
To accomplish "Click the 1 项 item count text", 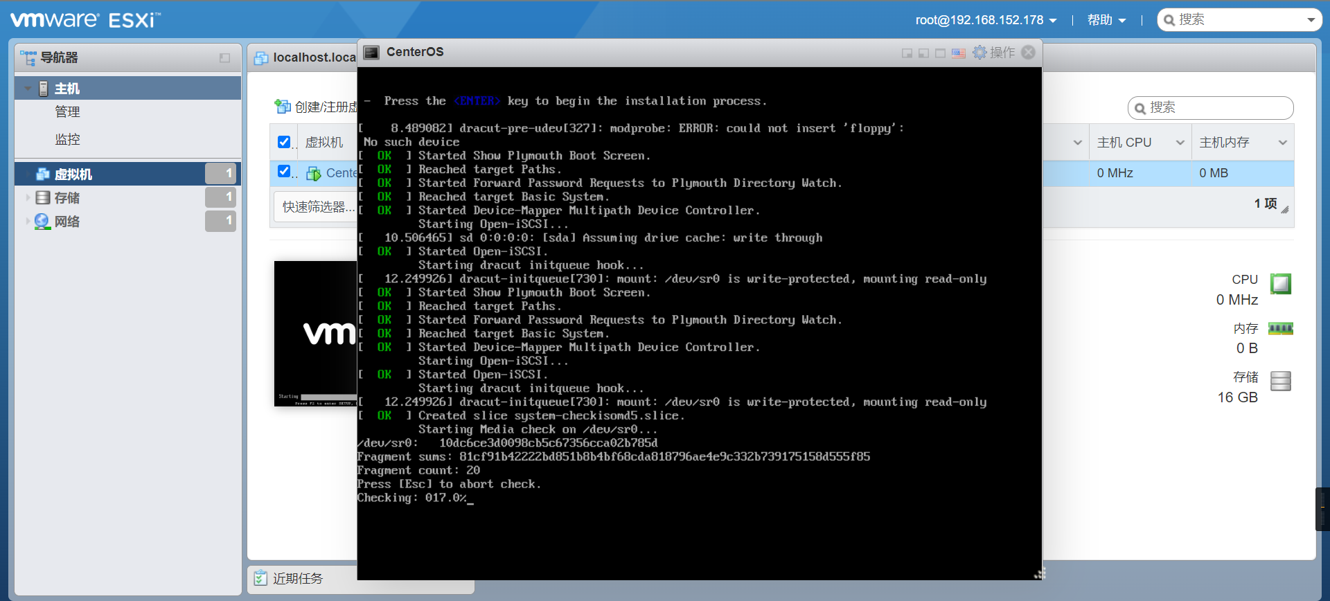I will 1265,204.
